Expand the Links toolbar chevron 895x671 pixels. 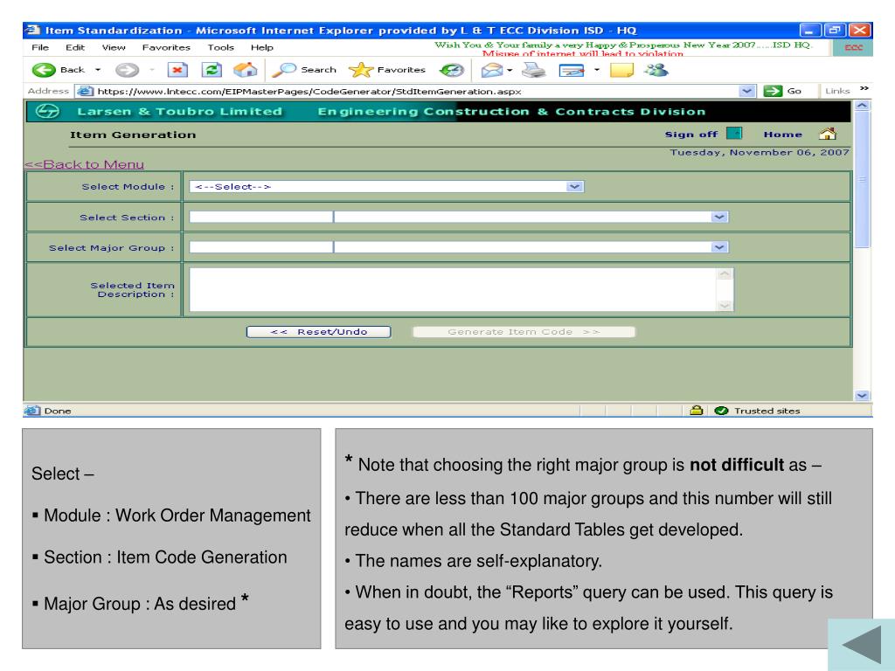pos(864,88)
